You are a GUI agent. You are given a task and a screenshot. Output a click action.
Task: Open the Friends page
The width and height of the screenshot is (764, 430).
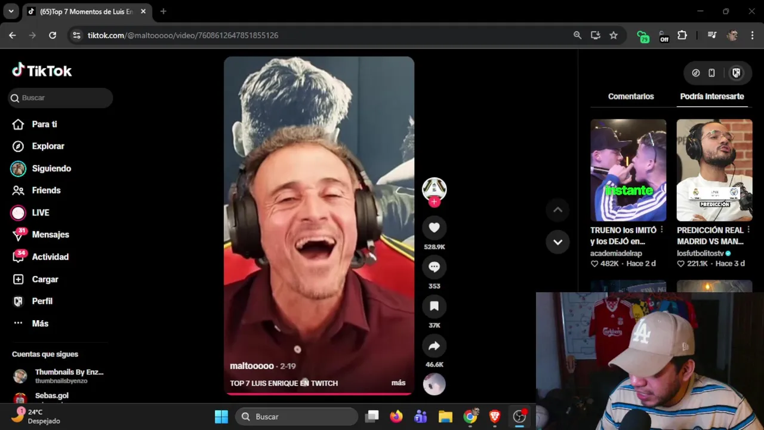coord(37,191)
